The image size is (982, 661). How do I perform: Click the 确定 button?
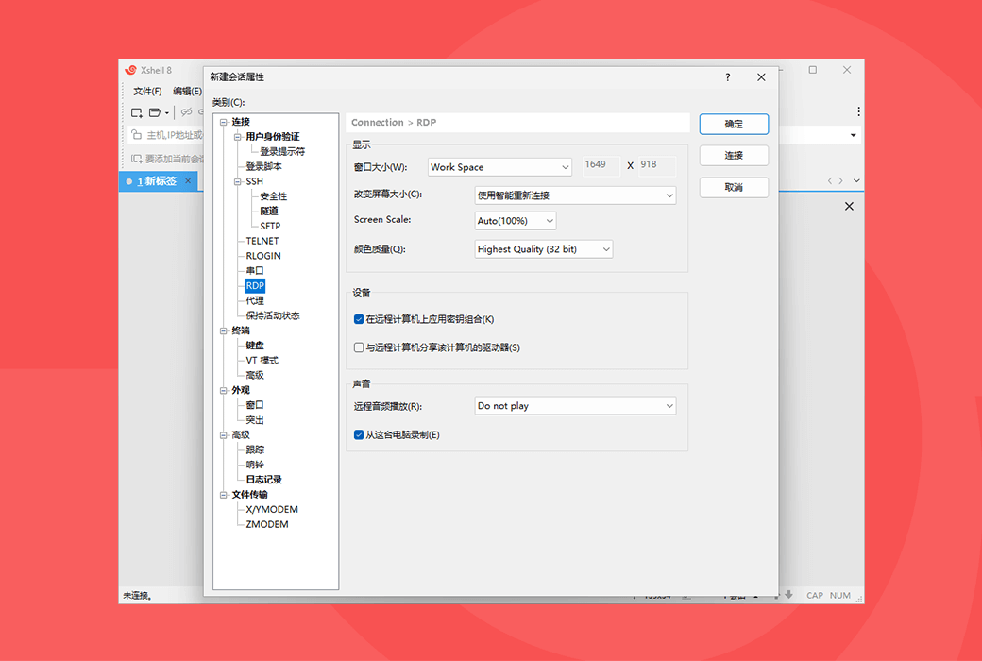[x=734, y=124]
